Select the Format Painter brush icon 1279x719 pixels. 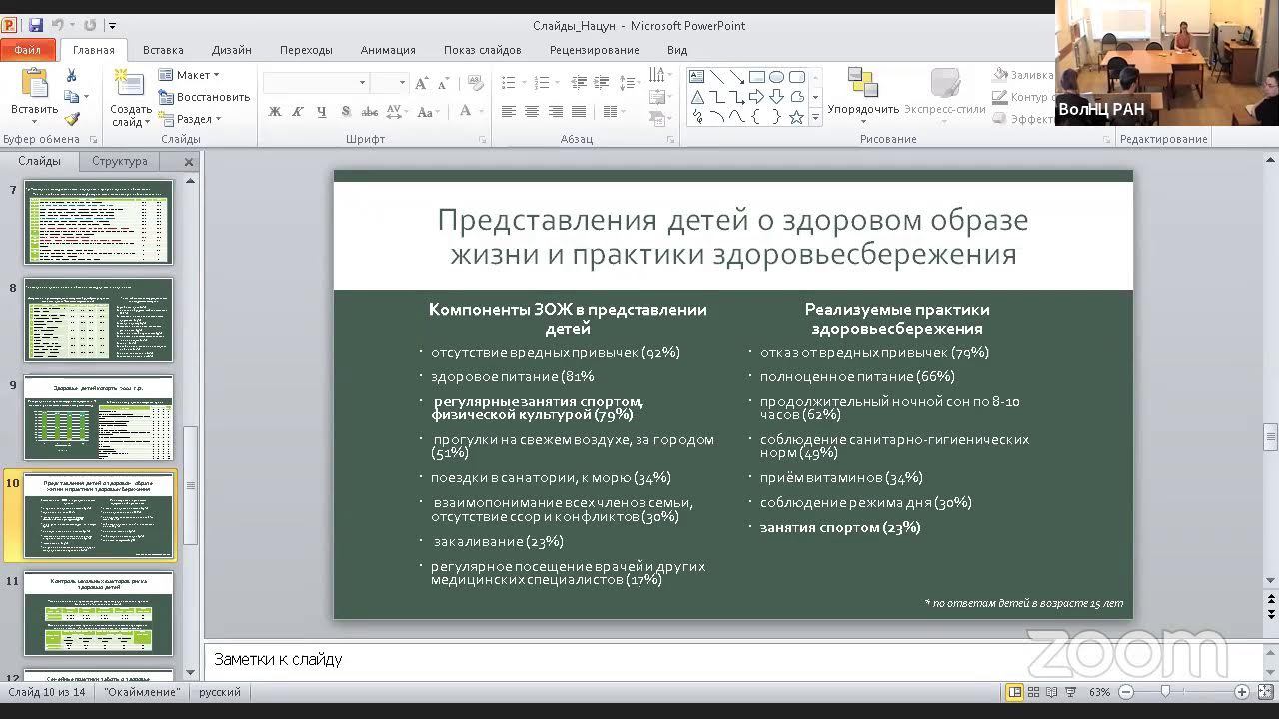point(71,118)
